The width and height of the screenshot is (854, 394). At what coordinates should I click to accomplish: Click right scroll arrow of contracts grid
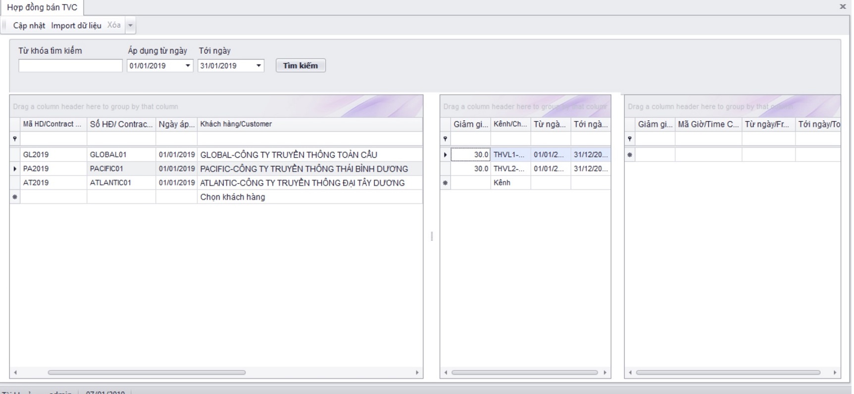(417, 372)
